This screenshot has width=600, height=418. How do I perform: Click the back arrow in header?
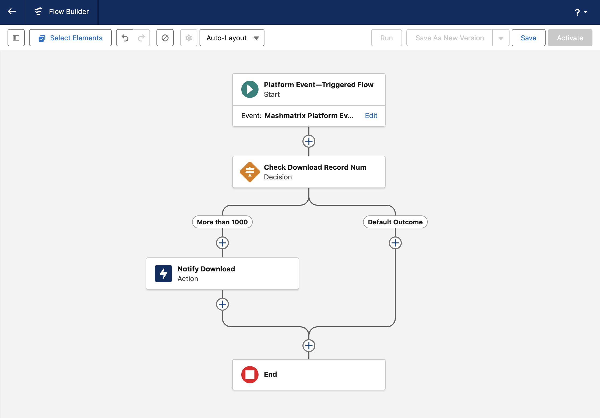(x=12, y=12)
